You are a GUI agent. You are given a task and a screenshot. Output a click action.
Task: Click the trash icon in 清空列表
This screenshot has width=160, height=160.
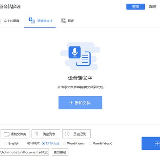pyautogui.click(x=36, y=134)
